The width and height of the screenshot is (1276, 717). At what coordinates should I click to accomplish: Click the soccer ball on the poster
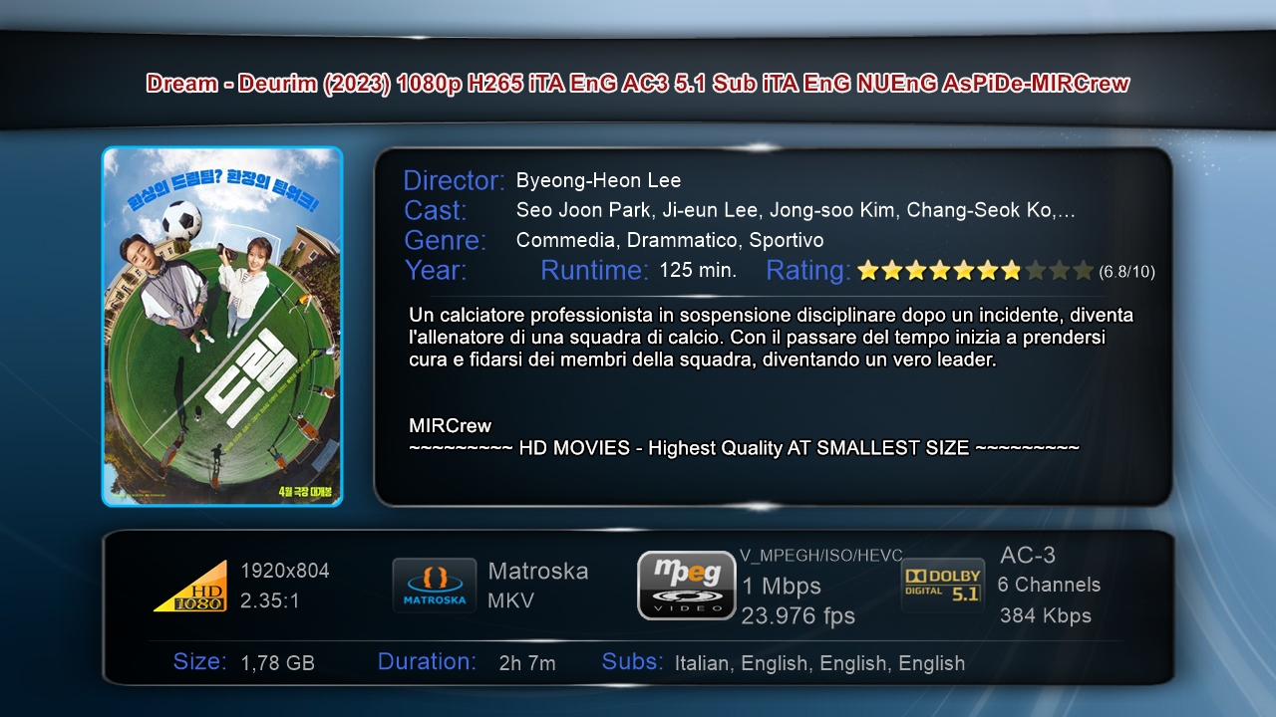point(181,220)
